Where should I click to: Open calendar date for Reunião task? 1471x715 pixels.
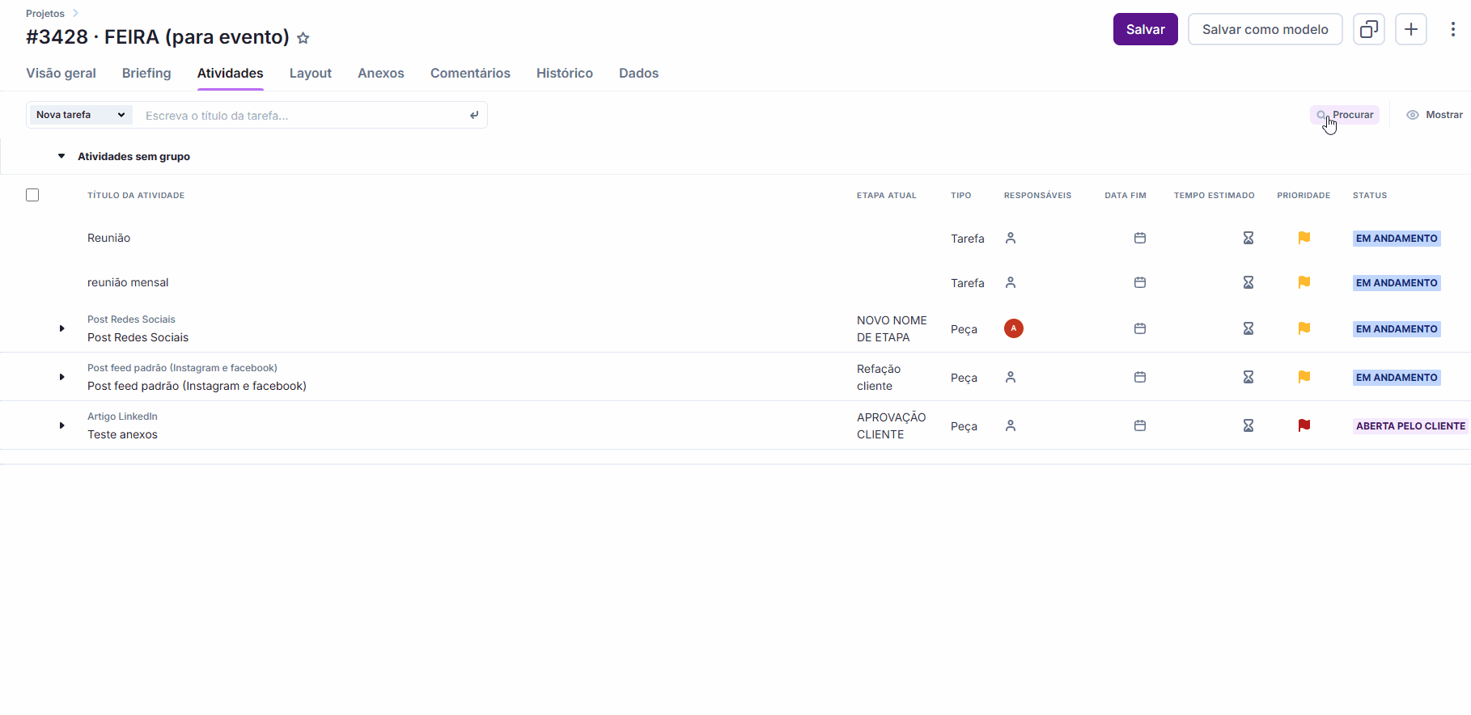pyautogui.click(x=1140, y=238)
